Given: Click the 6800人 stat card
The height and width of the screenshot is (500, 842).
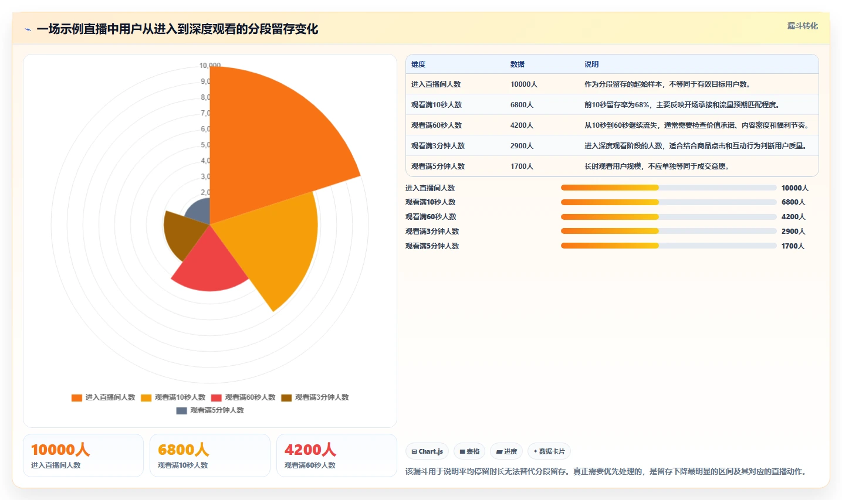Looking at the screenshot, I should [x=210, y=455].
